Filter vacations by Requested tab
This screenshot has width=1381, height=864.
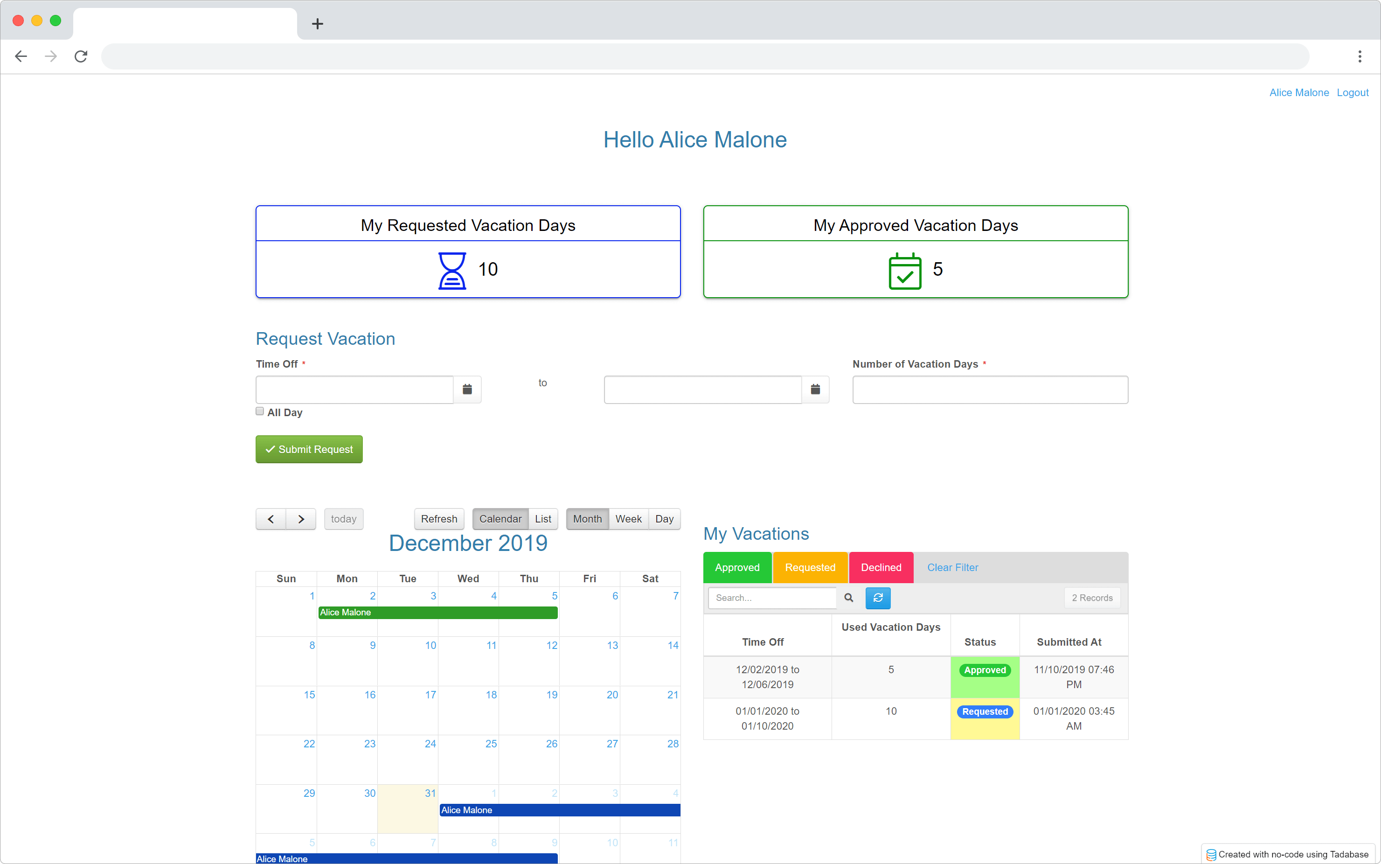pos(810,567)
